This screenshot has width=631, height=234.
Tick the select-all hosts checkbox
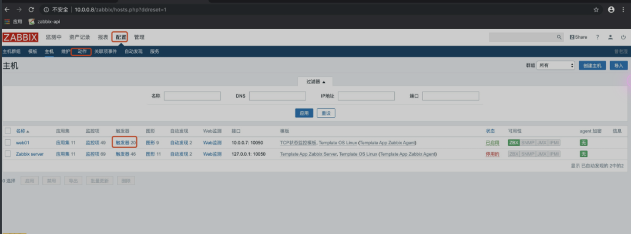click(x=8, y=131)
